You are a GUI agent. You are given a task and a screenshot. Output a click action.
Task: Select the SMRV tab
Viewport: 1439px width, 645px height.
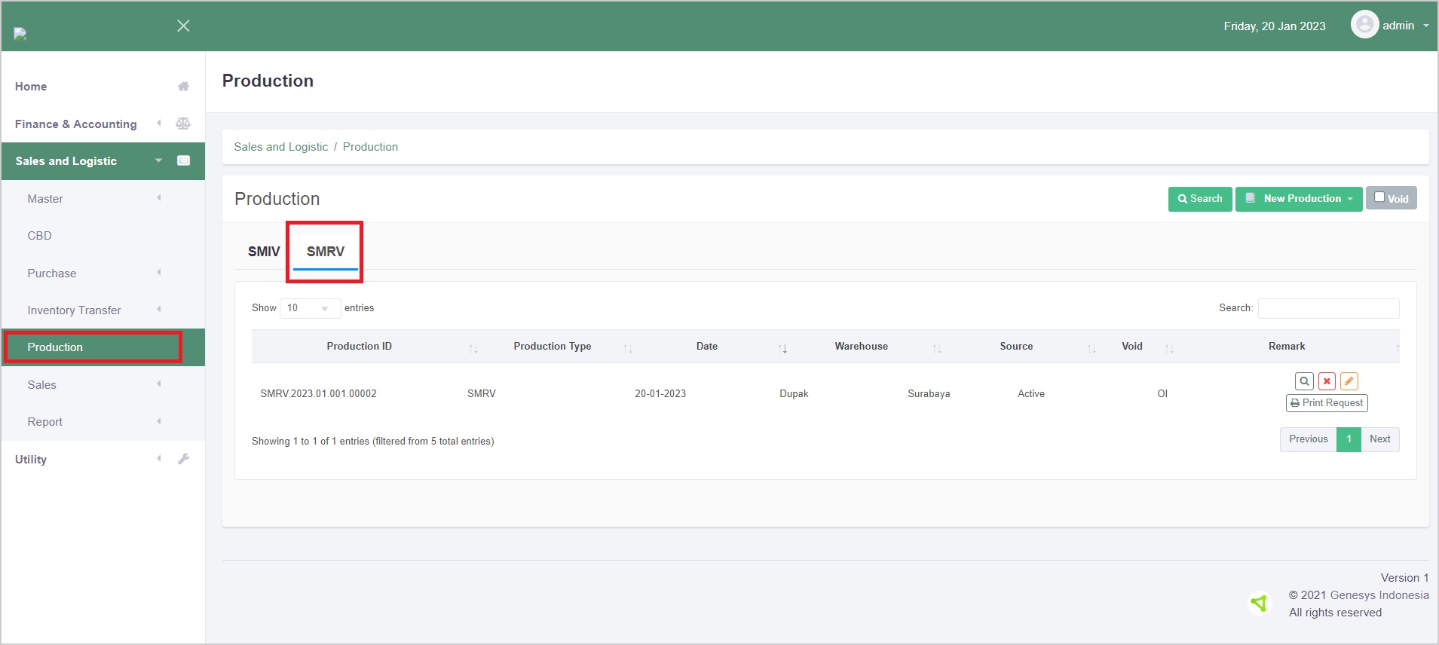point(325,252)
